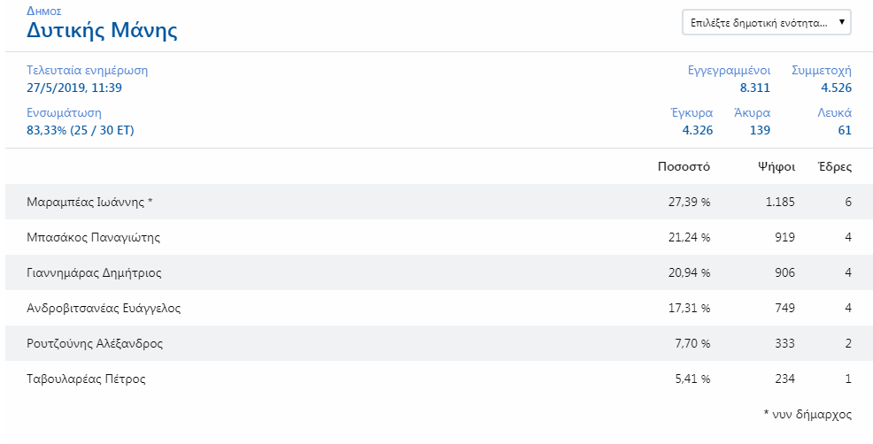Select the Μπασάκος Παναγιώτης candidate row
This screenshot has width=873, height=444.
tap(439, 237)
